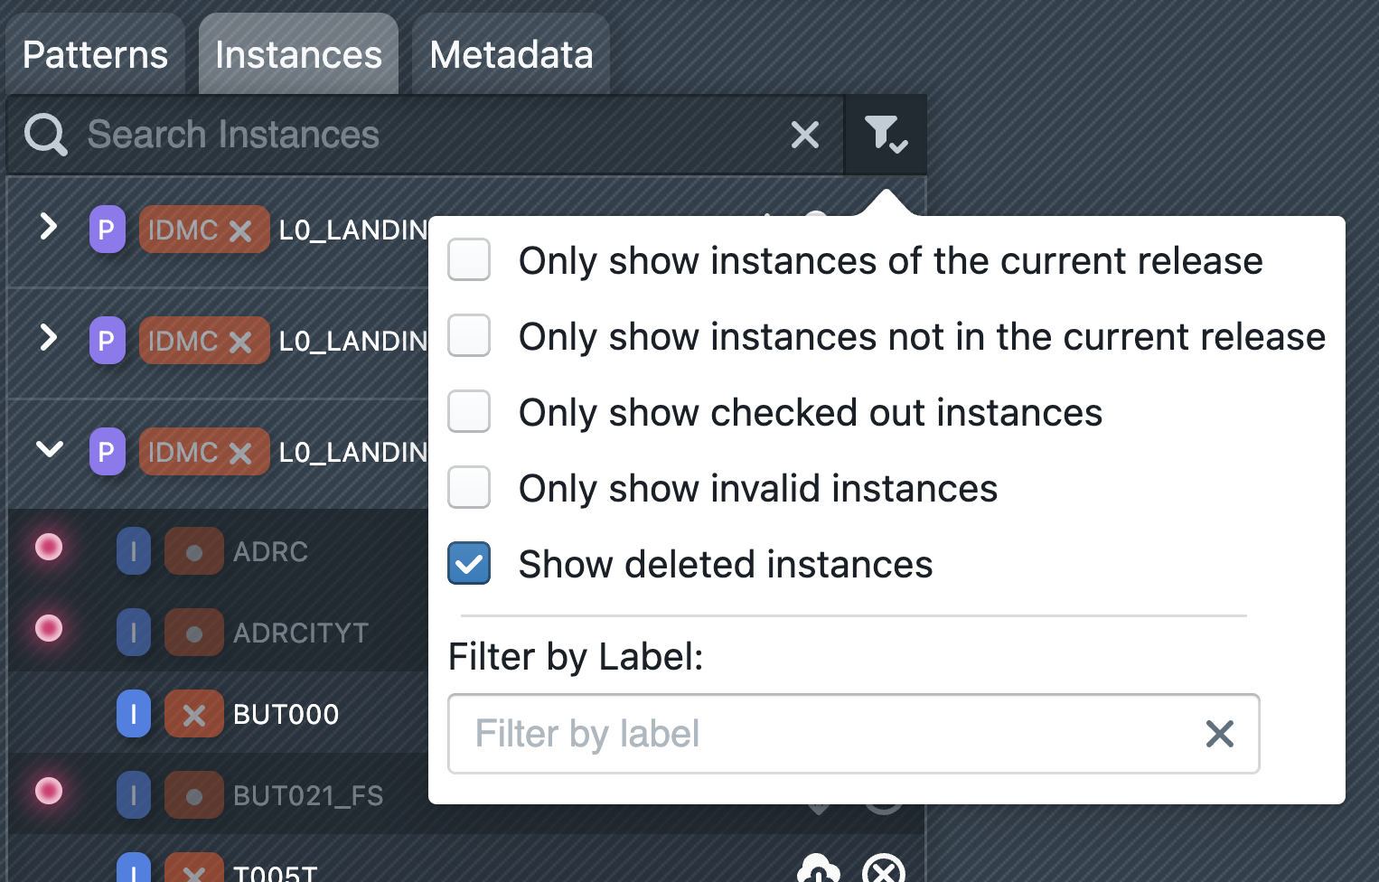Check Only show checked out instances

tap(469, 412)
